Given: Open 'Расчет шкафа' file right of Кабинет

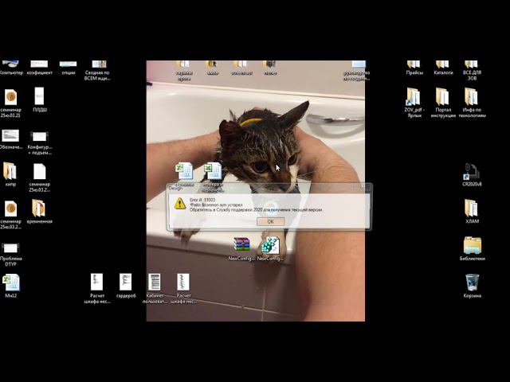Looking at the screenshot, I should tap(183, 288).
